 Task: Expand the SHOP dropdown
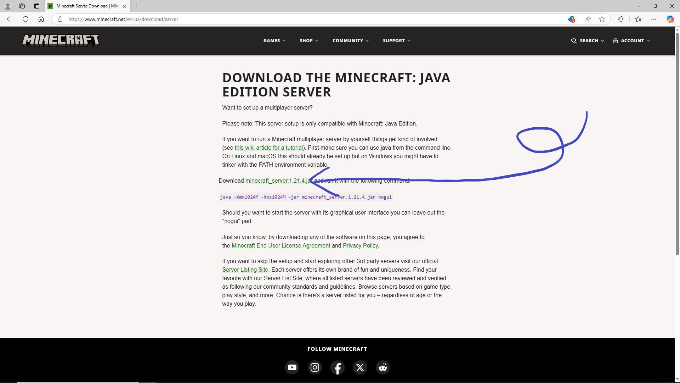point(308,40)
